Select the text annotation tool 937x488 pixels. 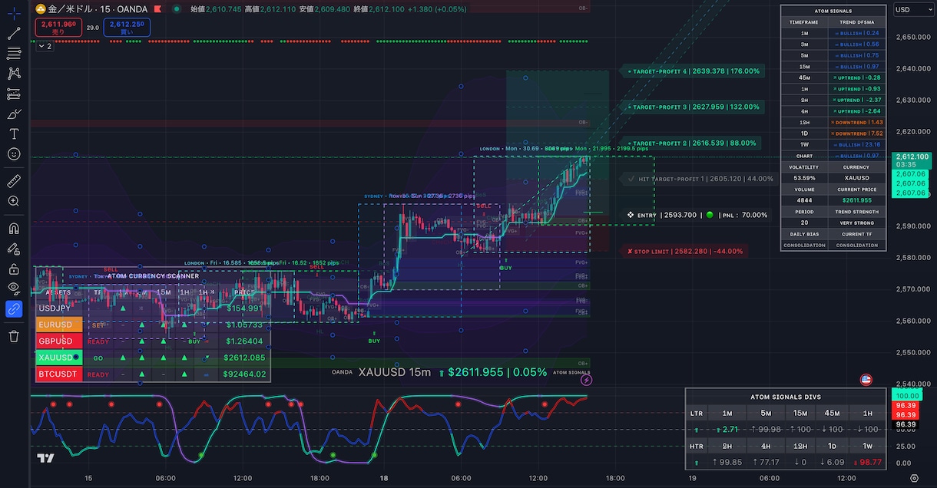14,134
